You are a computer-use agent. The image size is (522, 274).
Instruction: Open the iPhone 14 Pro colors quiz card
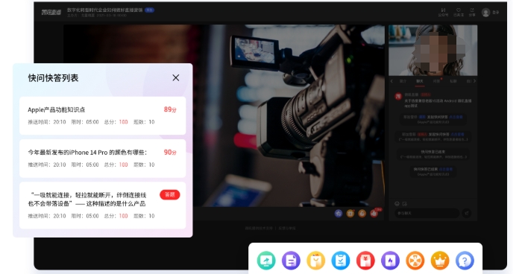103,159
